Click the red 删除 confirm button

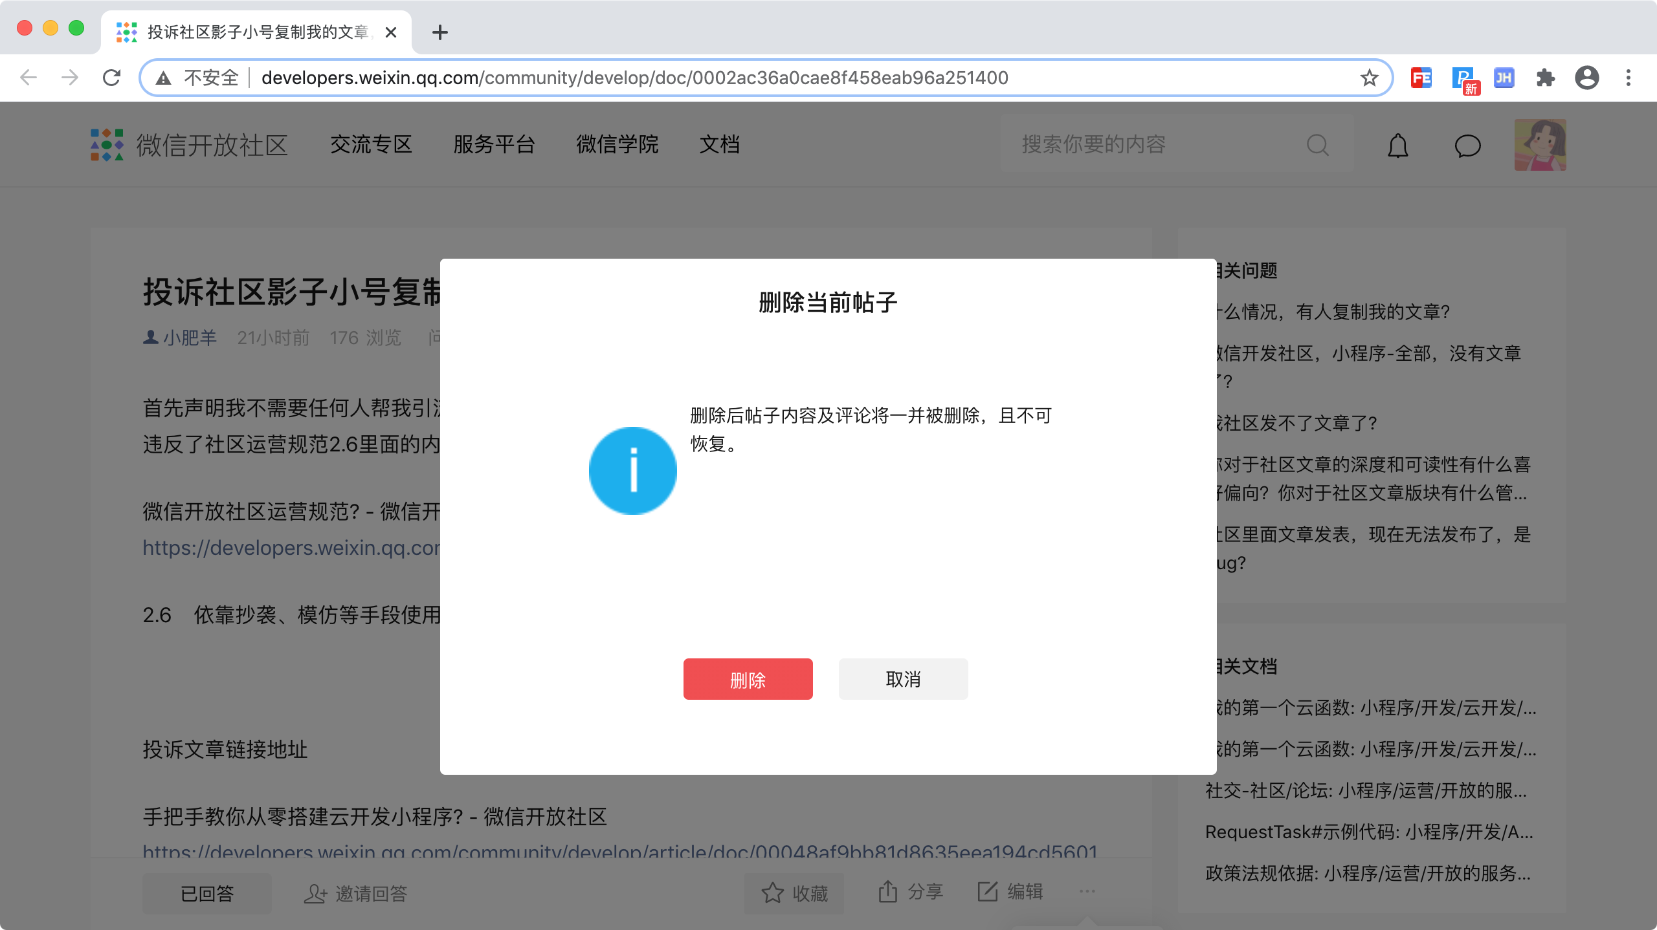pyautogui.click(x=748, y=679)
